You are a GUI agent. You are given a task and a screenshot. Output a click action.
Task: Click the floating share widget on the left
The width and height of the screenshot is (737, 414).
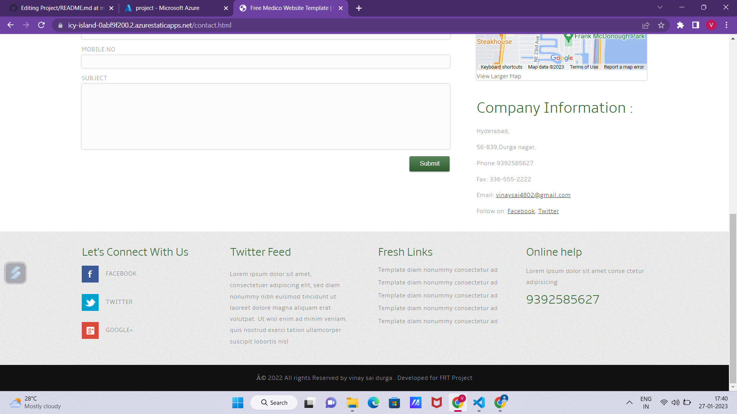(x=15, y=273)
